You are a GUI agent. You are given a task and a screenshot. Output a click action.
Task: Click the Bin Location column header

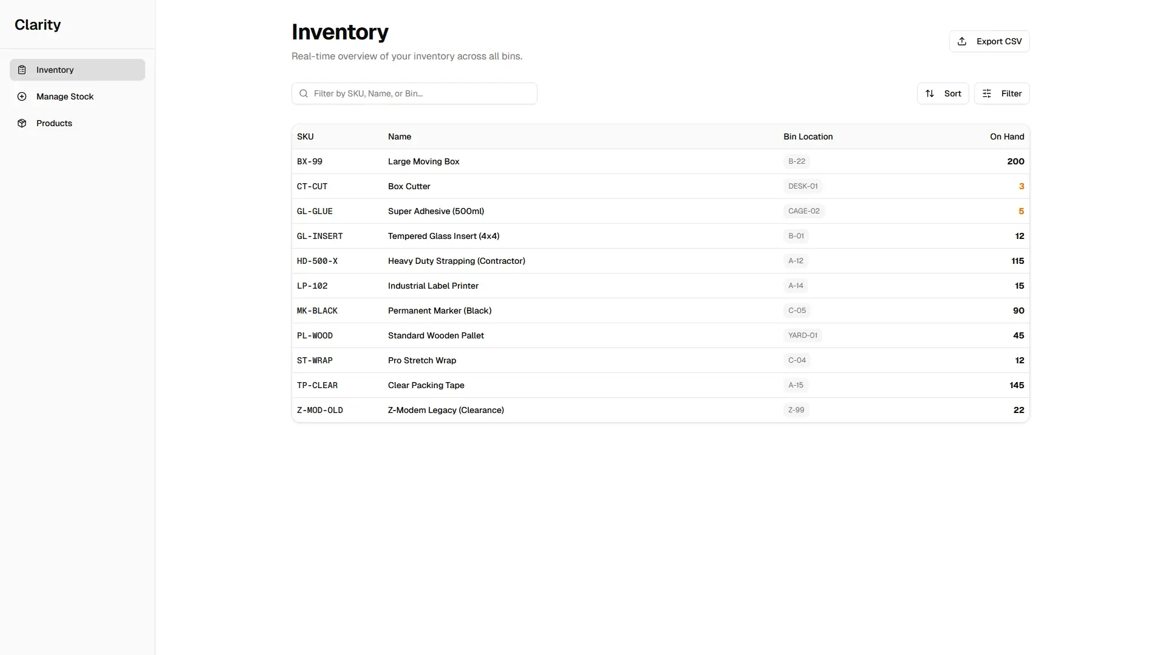pyautogui.click(x=808, y=136)
